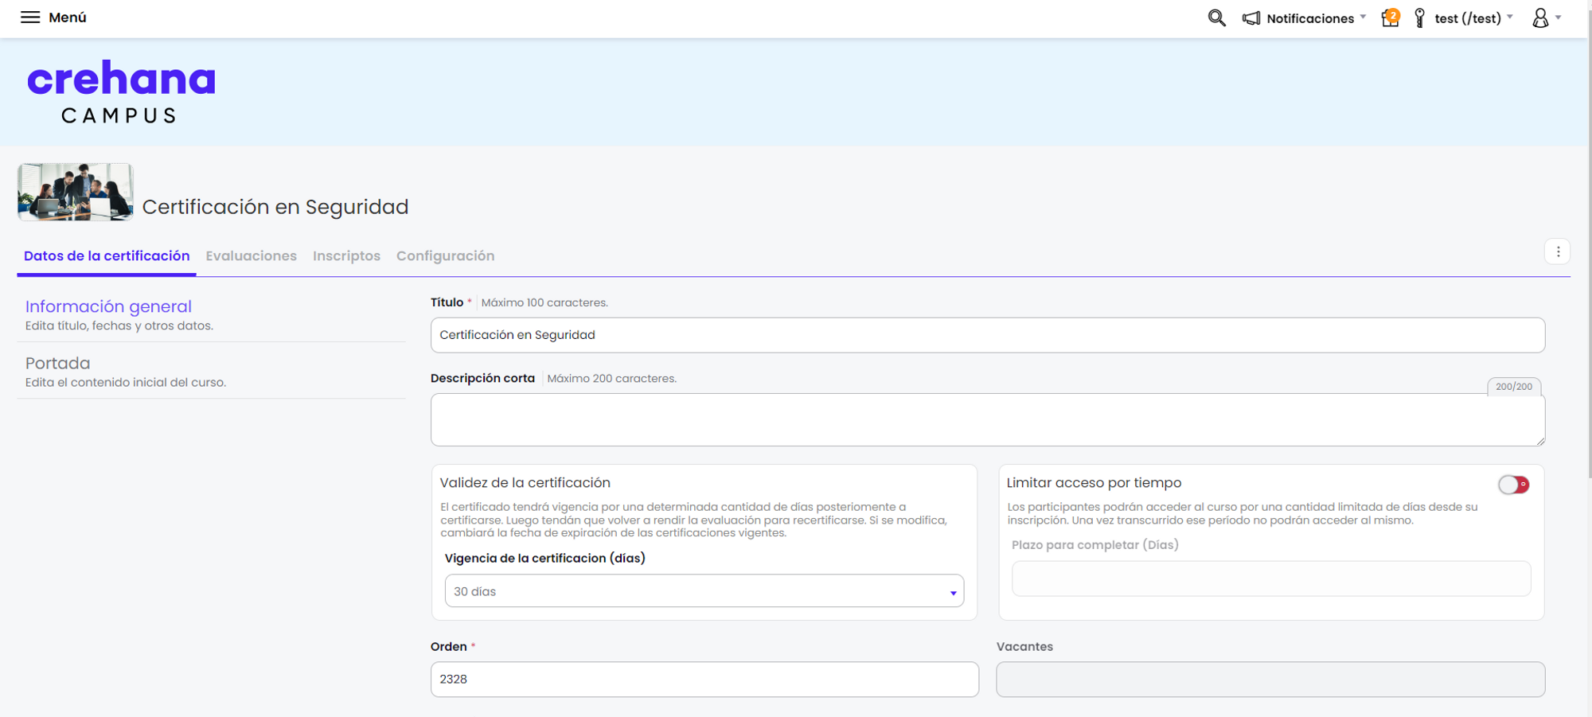Open the Configuración tab
Screen dimensions: 1592x717
click(445, 256)
